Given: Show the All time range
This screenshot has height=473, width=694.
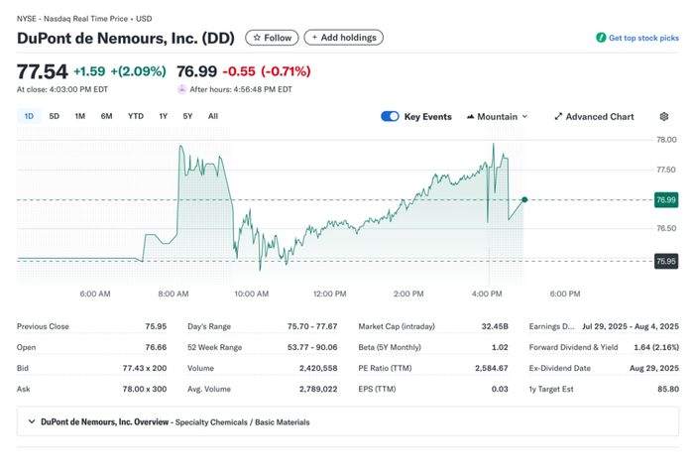Looking at the screenshot, I should point(213,116).
